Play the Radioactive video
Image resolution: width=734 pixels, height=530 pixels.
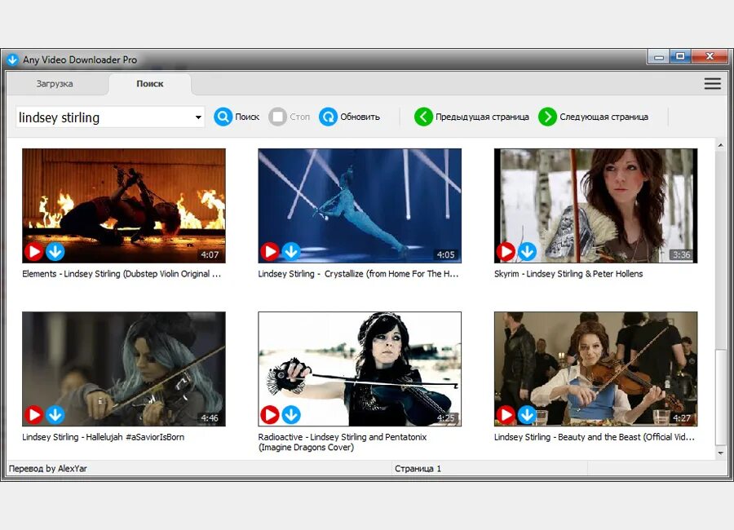click(270, 415)
